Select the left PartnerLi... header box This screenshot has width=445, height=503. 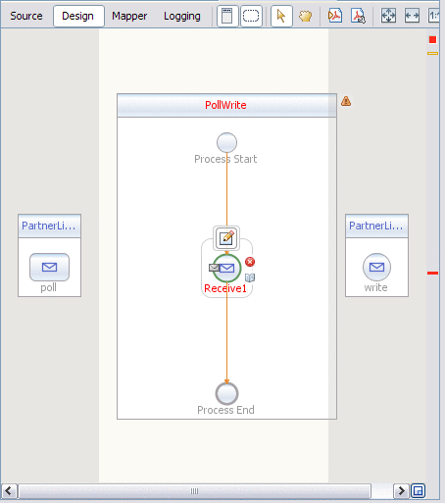coord(49,226)
